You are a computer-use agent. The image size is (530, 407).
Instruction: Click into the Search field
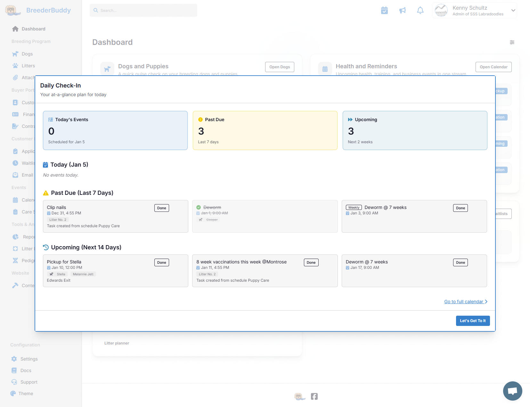pyautogui.click(x=143, y=11)
